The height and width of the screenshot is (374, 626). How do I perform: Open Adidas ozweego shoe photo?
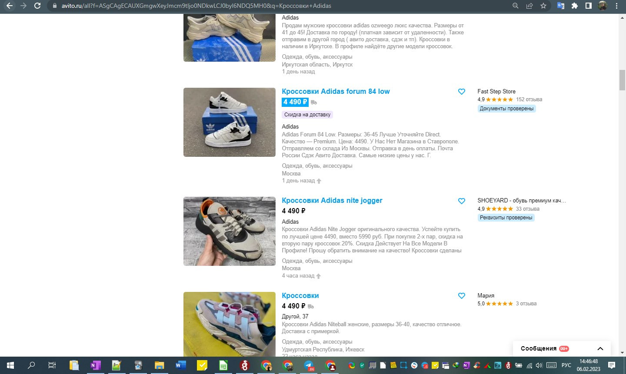(x=230, y=38)
